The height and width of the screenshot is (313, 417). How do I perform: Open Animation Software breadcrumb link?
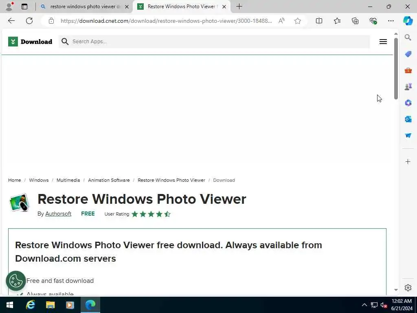pos(109,180)
